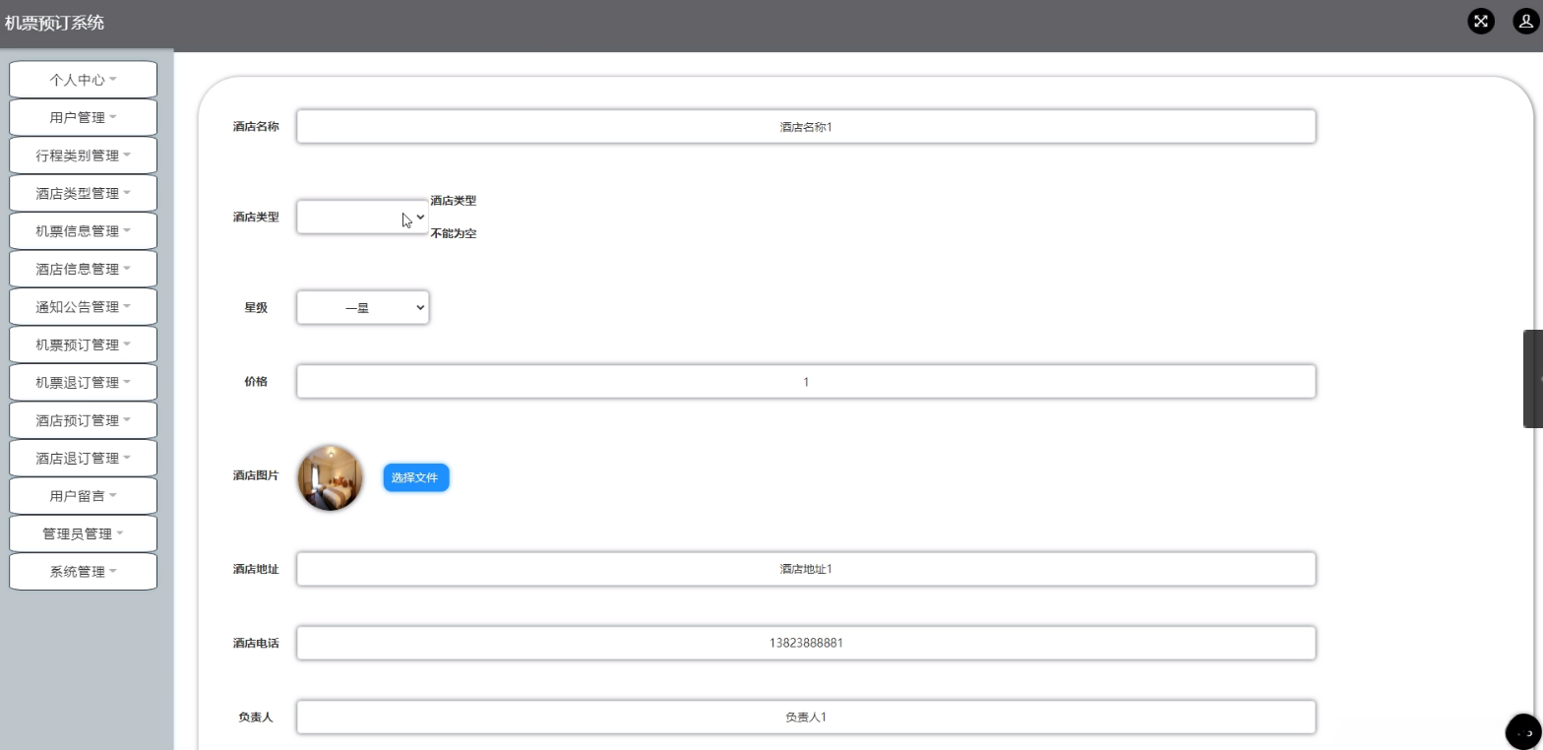This screenshot has width=1543, height=750.
Task: Click the 酒店地址 input field
Action: point(806,569)
